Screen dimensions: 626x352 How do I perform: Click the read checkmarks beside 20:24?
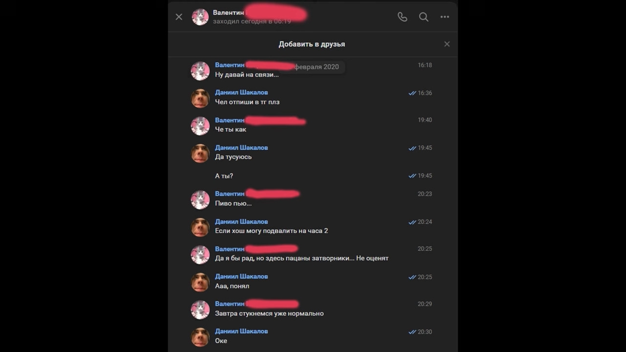click(x=412, y=222)
